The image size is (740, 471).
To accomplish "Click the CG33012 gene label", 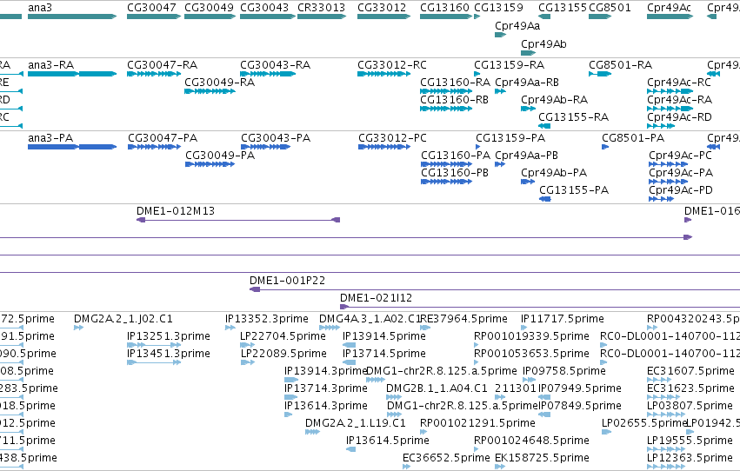I will (x=382, y=8).
